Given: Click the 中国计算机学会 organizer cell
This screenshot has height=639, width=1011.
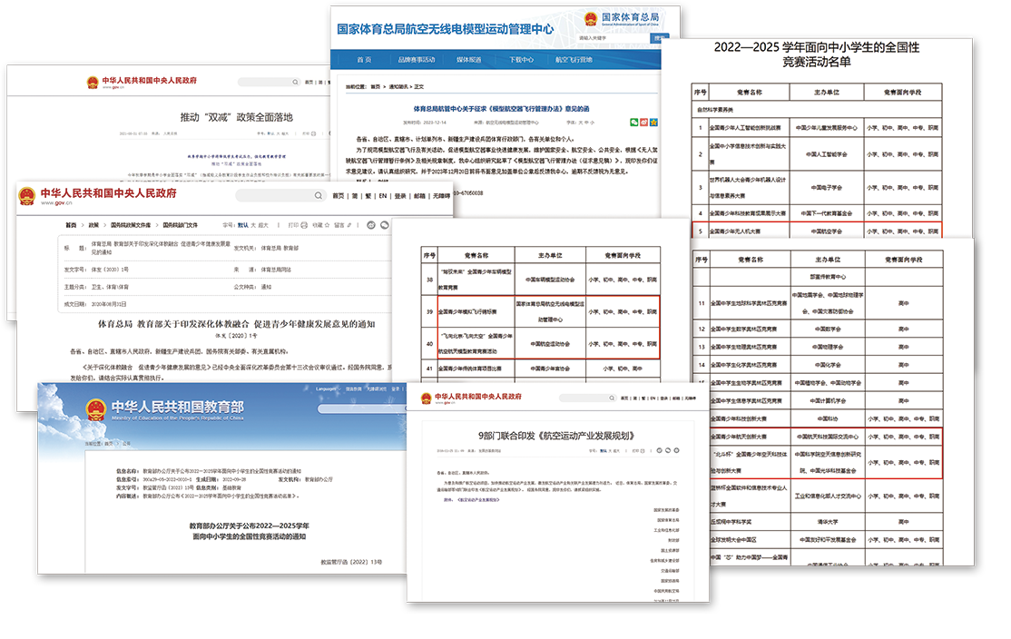Looking at the screenshot, I should tap(828, 400).
